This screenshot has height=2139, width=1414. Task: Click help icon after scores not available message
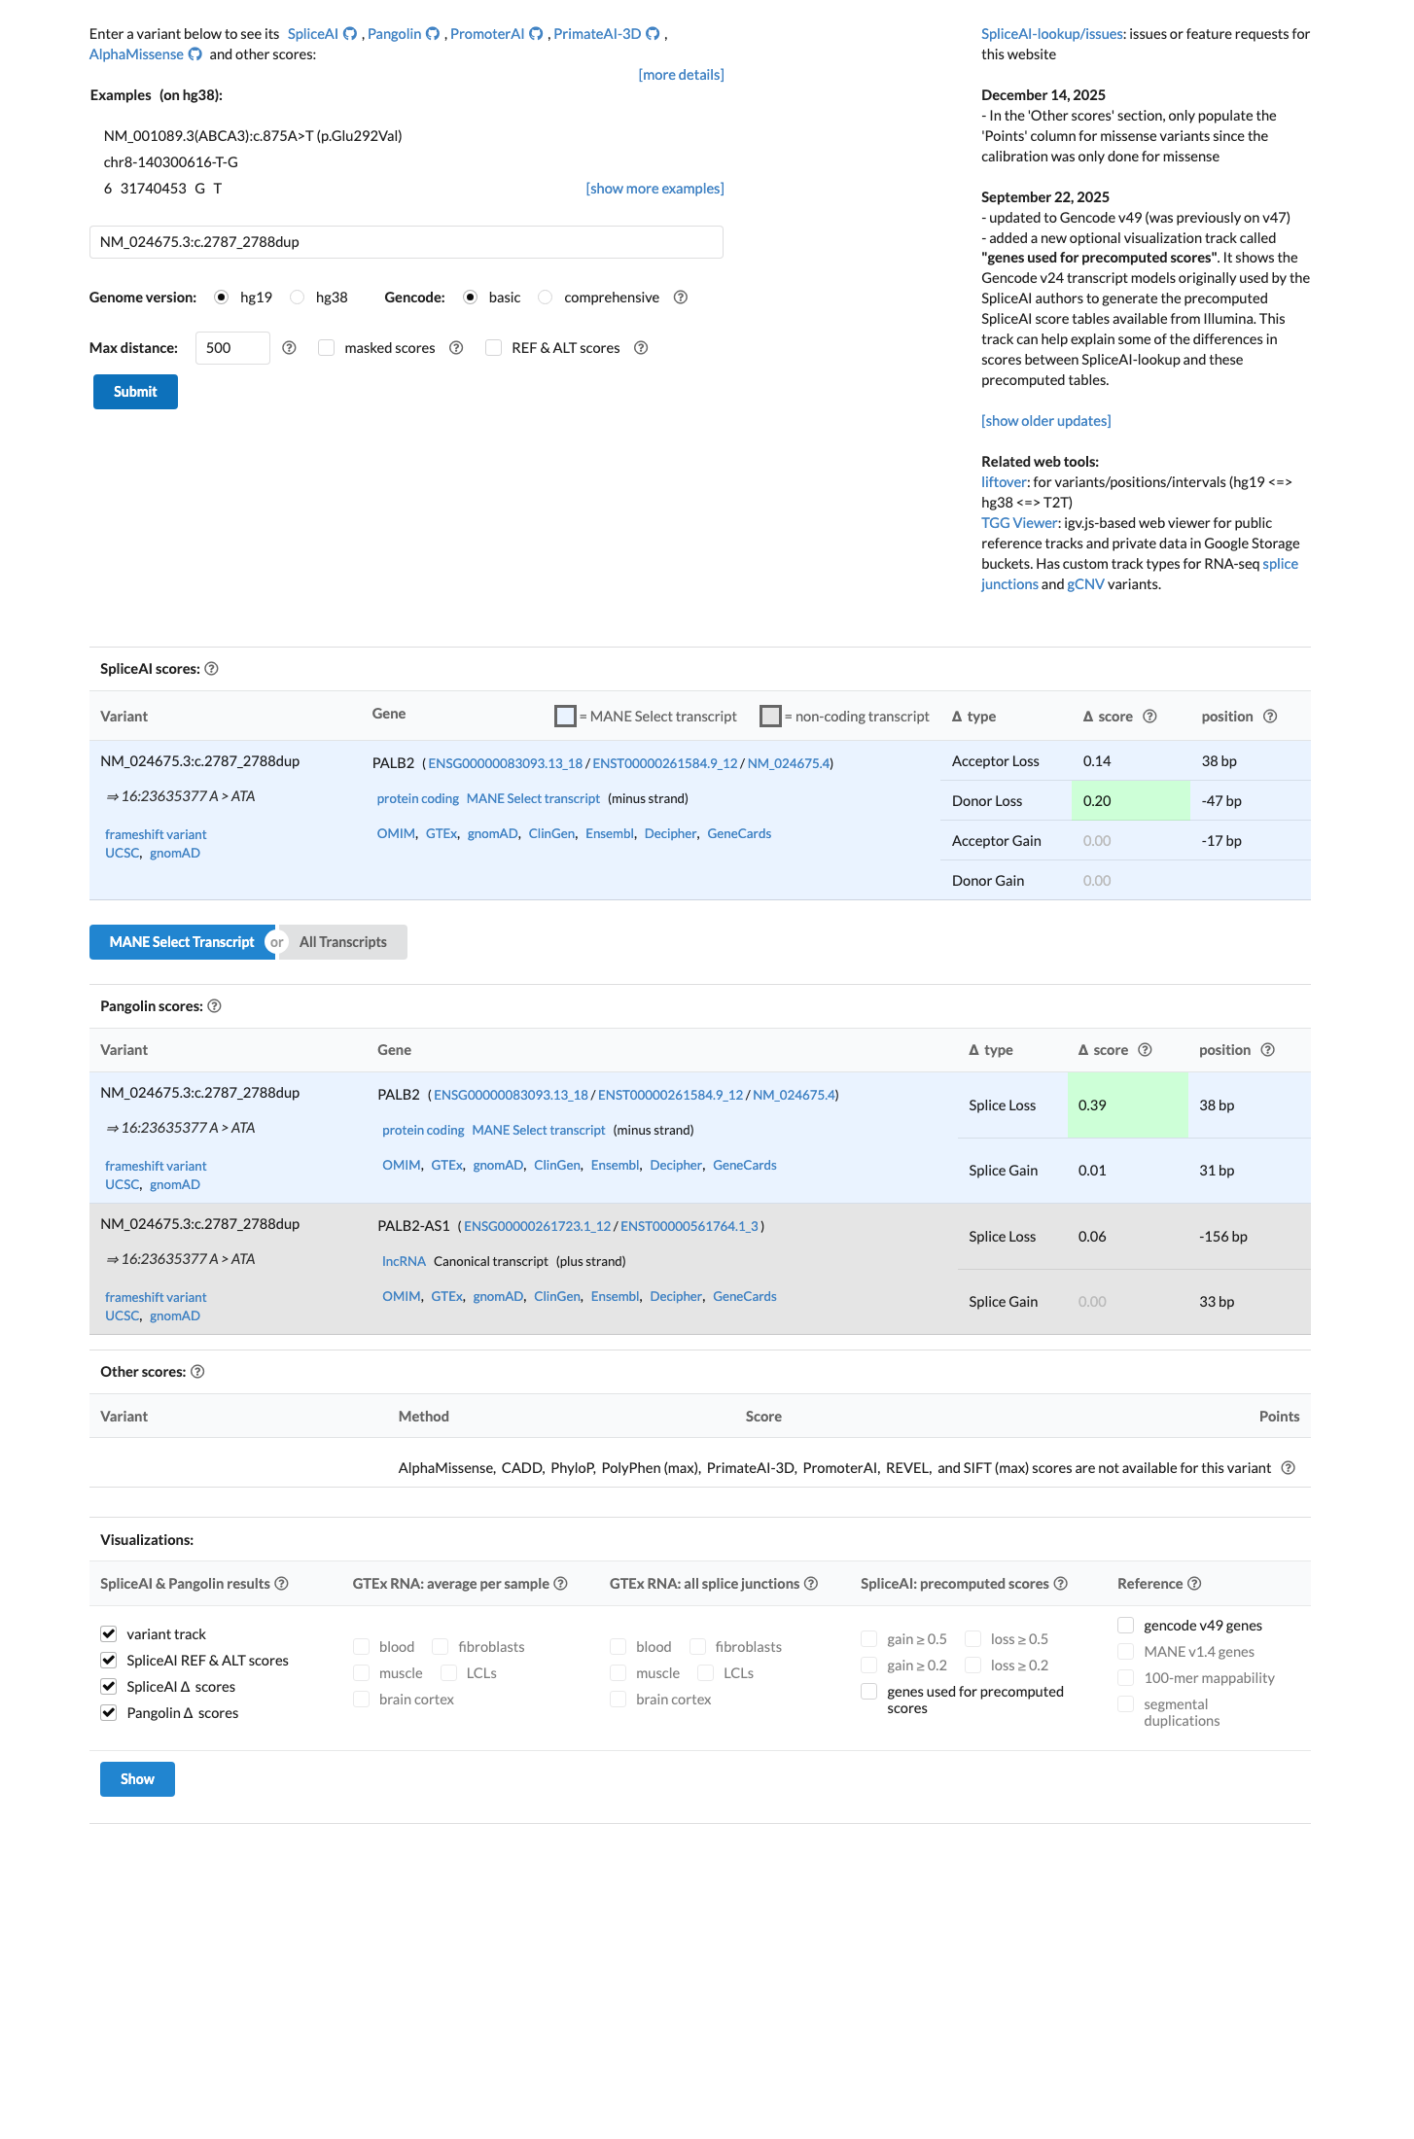click(1289, 1468)
